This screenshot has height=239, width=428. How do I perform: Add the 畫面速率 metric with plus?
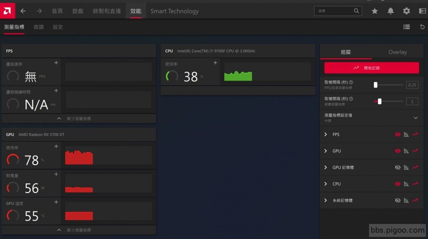click(56, 63)
